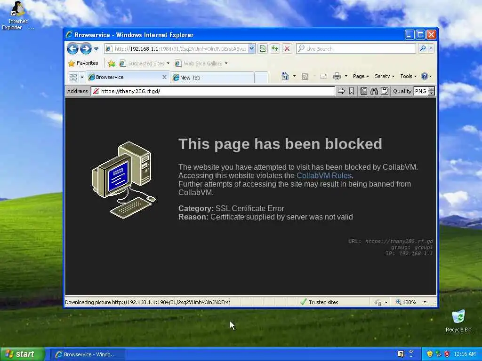
Task: Switch to the New Tab tab
Action: 212,78
